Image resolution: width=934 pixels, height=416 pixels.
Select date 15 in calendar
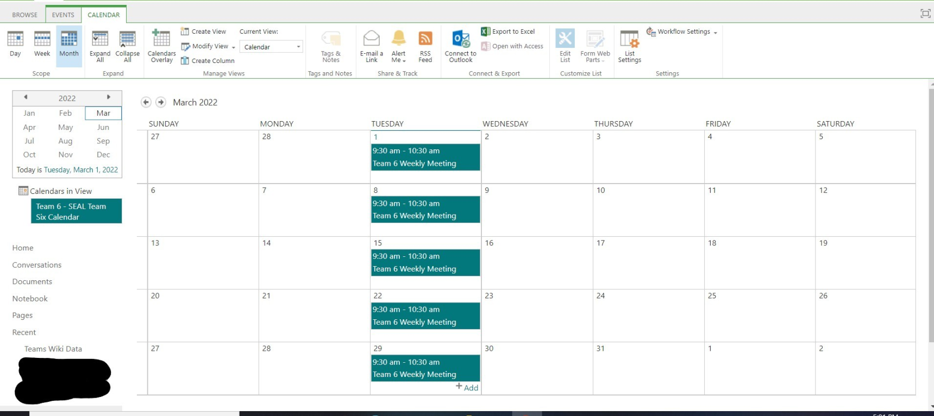(x=378, y=243)
